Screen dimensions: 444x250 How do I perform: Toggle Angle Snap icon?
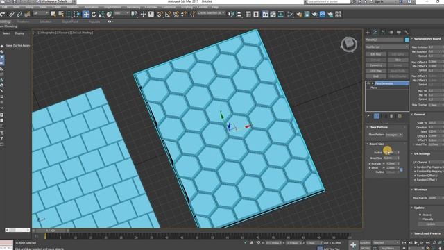coord(168,14)
